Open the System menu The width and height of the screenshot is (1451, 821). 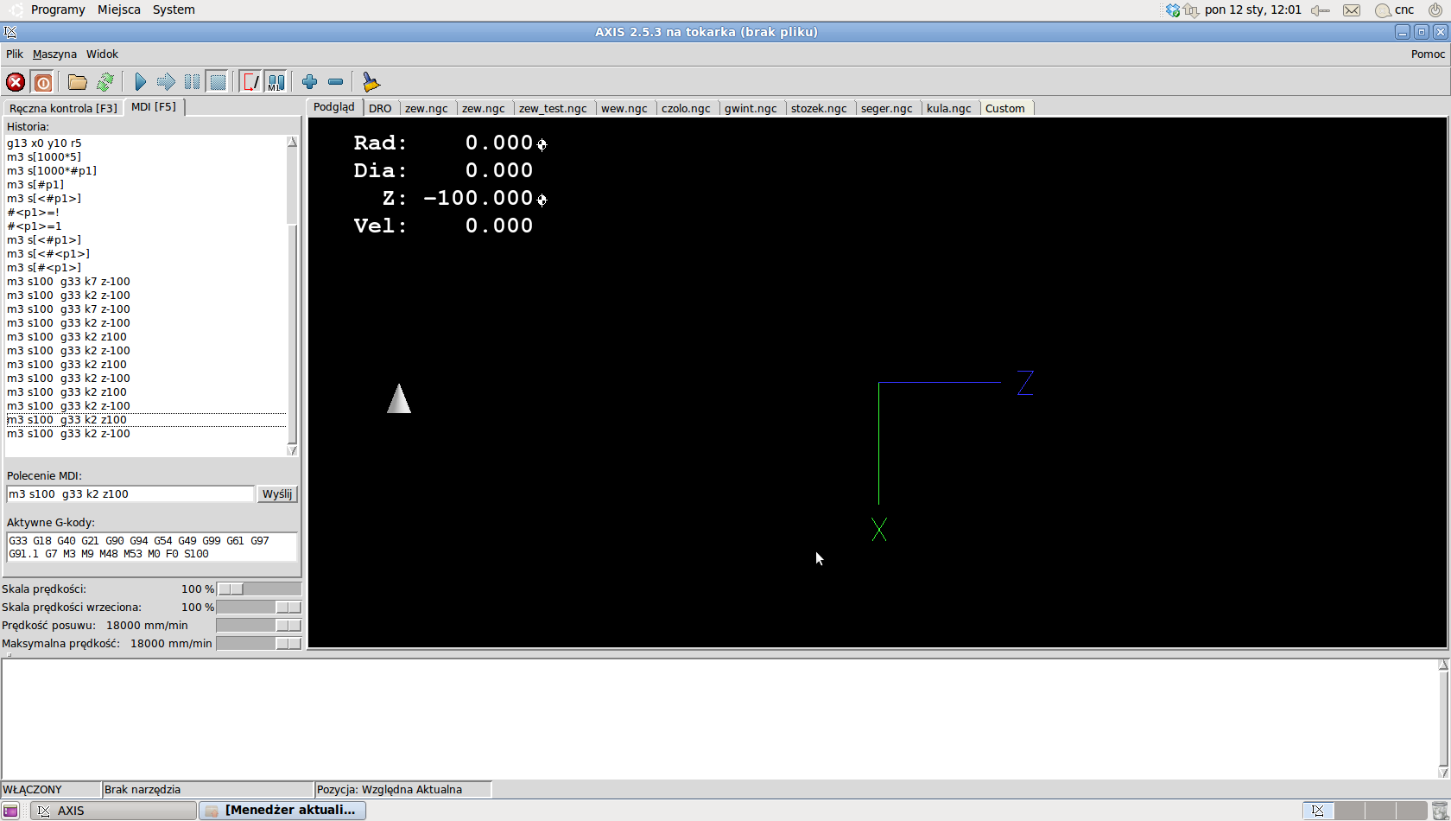174,10
